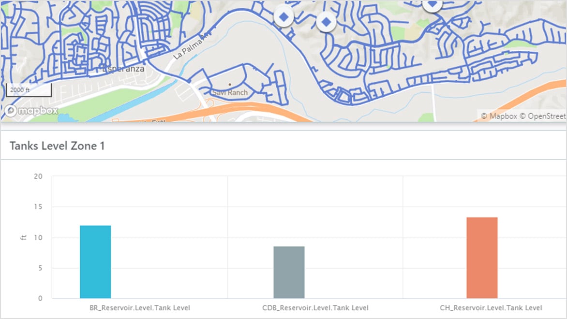This screenshot has width=567, height=319.
Task: Click the diamond marker above Savi Ranch
Action: [x=326, y=21]
